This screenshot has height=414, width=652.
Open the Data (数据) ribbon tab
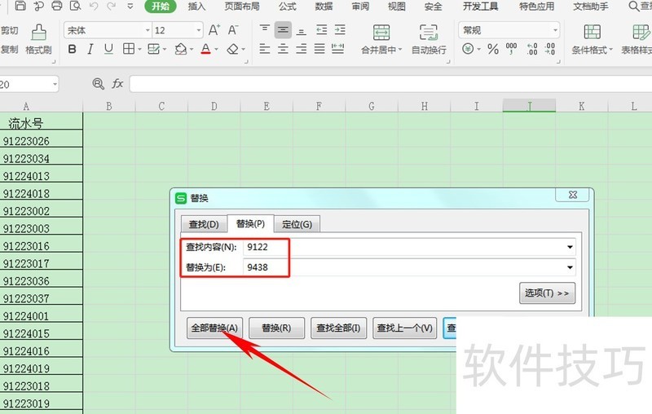coord(324,7)
